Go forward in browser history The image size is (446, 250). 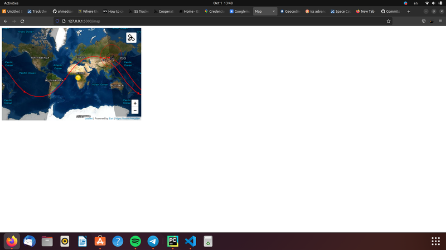coord(13,21)
